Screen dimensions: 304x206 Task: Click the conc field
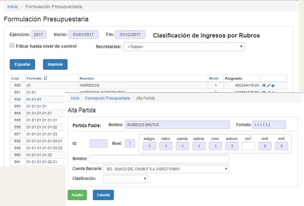[216, 146]
